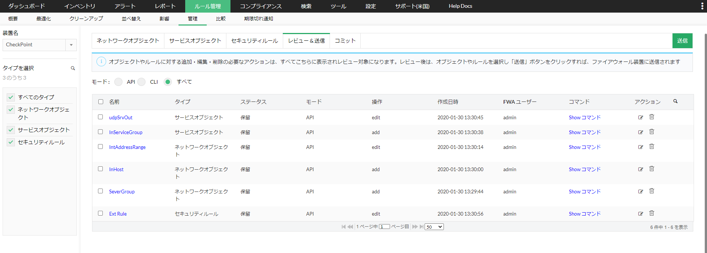Uncheck the セキュリティルール type filter
This screenshot has height=253, width=707.
11,142
